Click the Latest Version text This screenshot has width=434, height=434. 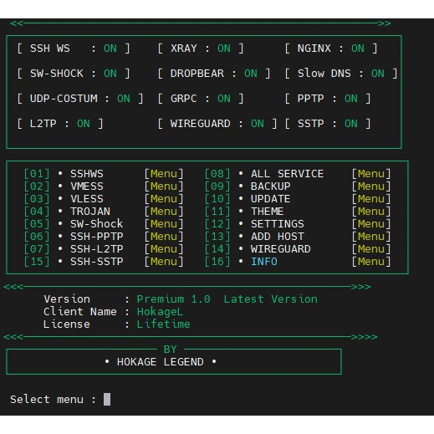pyautogui.click(x=270, y=299)
